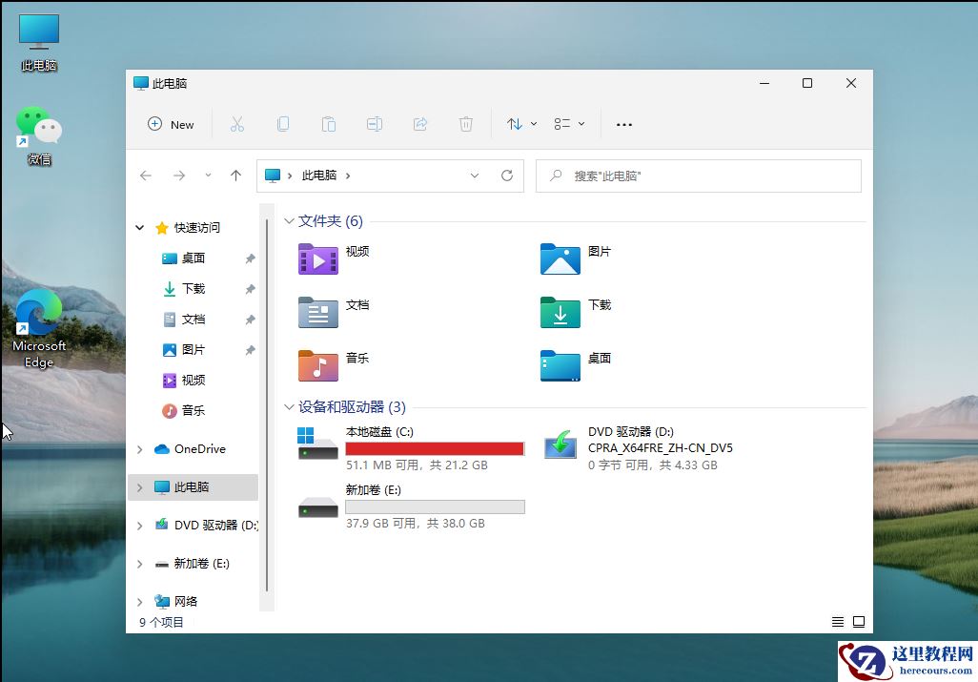Click inside the 搜索"此电脑" search box
The width and height of the screenshot is (978, 682).
click(x=698, y=176)
